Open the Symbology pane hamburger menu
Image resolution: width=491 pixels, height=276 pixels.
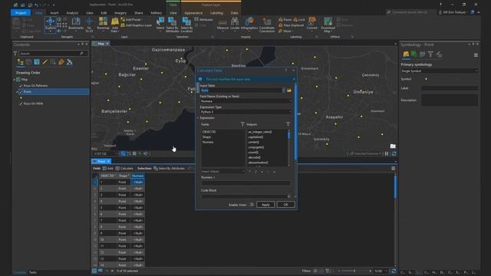[476, 55]
